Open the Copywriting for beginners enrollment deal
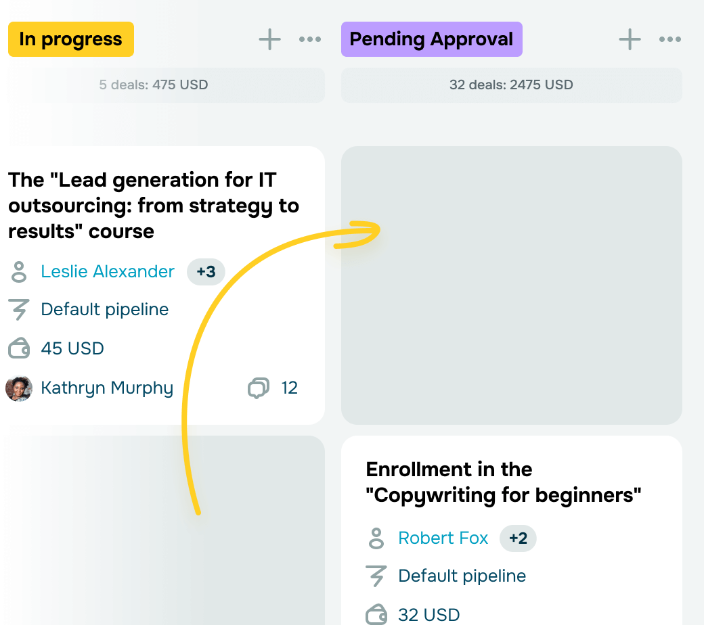 tap(504, 482)
